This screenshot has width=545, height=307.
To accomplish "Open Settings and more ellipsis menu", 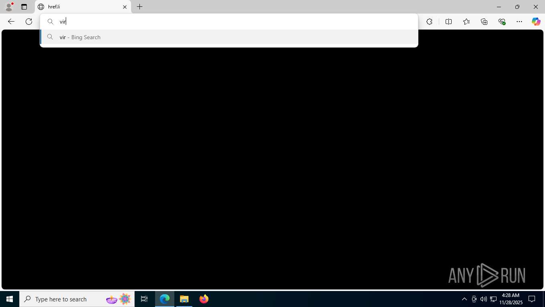I will 519,22.
